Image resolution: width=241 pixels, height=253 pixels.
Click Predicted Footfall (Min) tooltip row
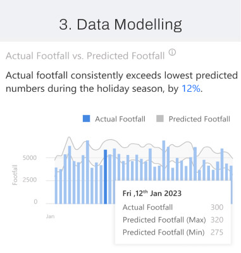pyautogui.click(x=173, y=232)
